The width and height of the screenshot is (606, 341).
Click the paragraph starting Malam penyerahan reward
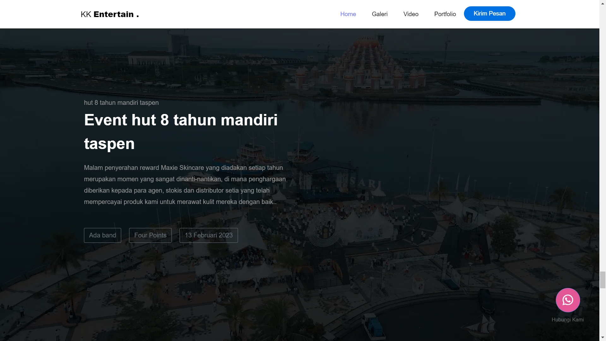pos(185,185)
